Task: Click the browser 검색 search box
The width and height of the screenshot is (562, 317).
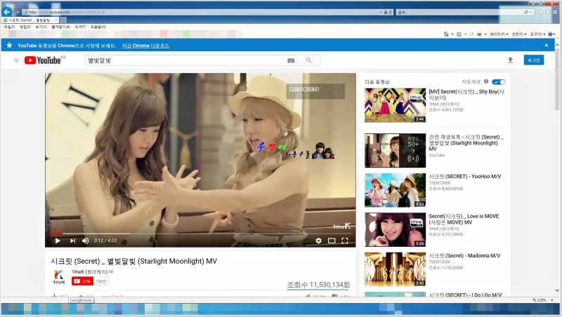Action: pos(459,12)
